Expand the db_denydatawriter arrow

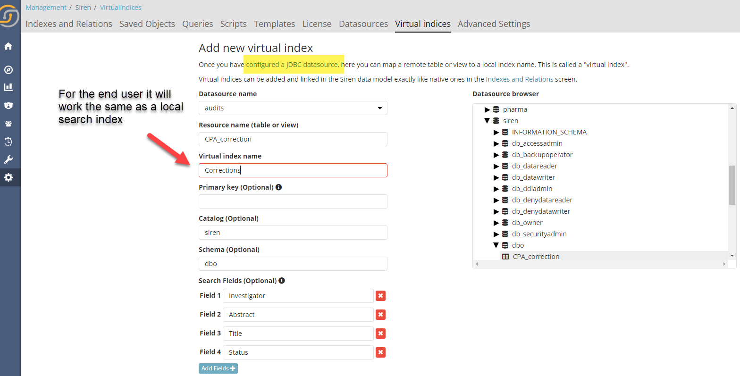tap(496, 211)
